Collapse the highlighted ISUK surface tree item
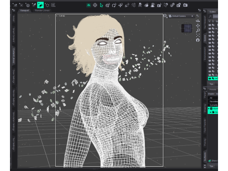Screen dimensions: 228x171 click(209, 109)
